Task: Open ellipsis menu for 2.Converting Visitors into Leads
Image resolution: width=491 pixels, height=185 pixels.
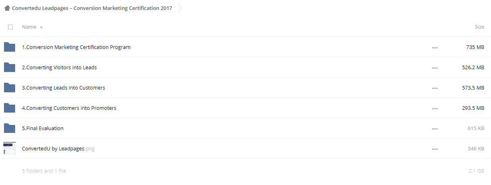Action: pos(434,68)
